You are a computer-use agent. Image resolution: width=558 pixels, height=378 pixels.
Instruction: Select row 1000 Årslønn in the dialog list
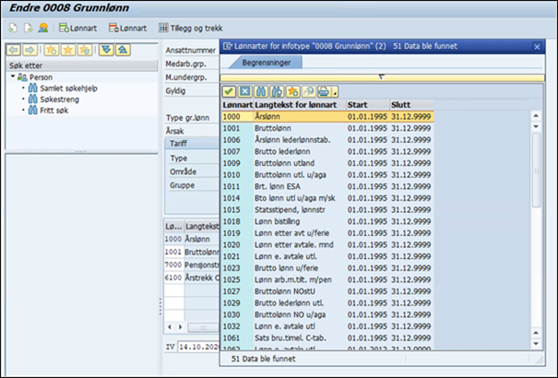[x=327, y=117]
